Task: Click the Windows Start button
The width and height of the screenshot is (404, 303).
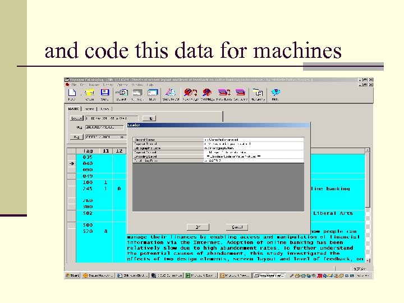Action: [x=72, y=276]
